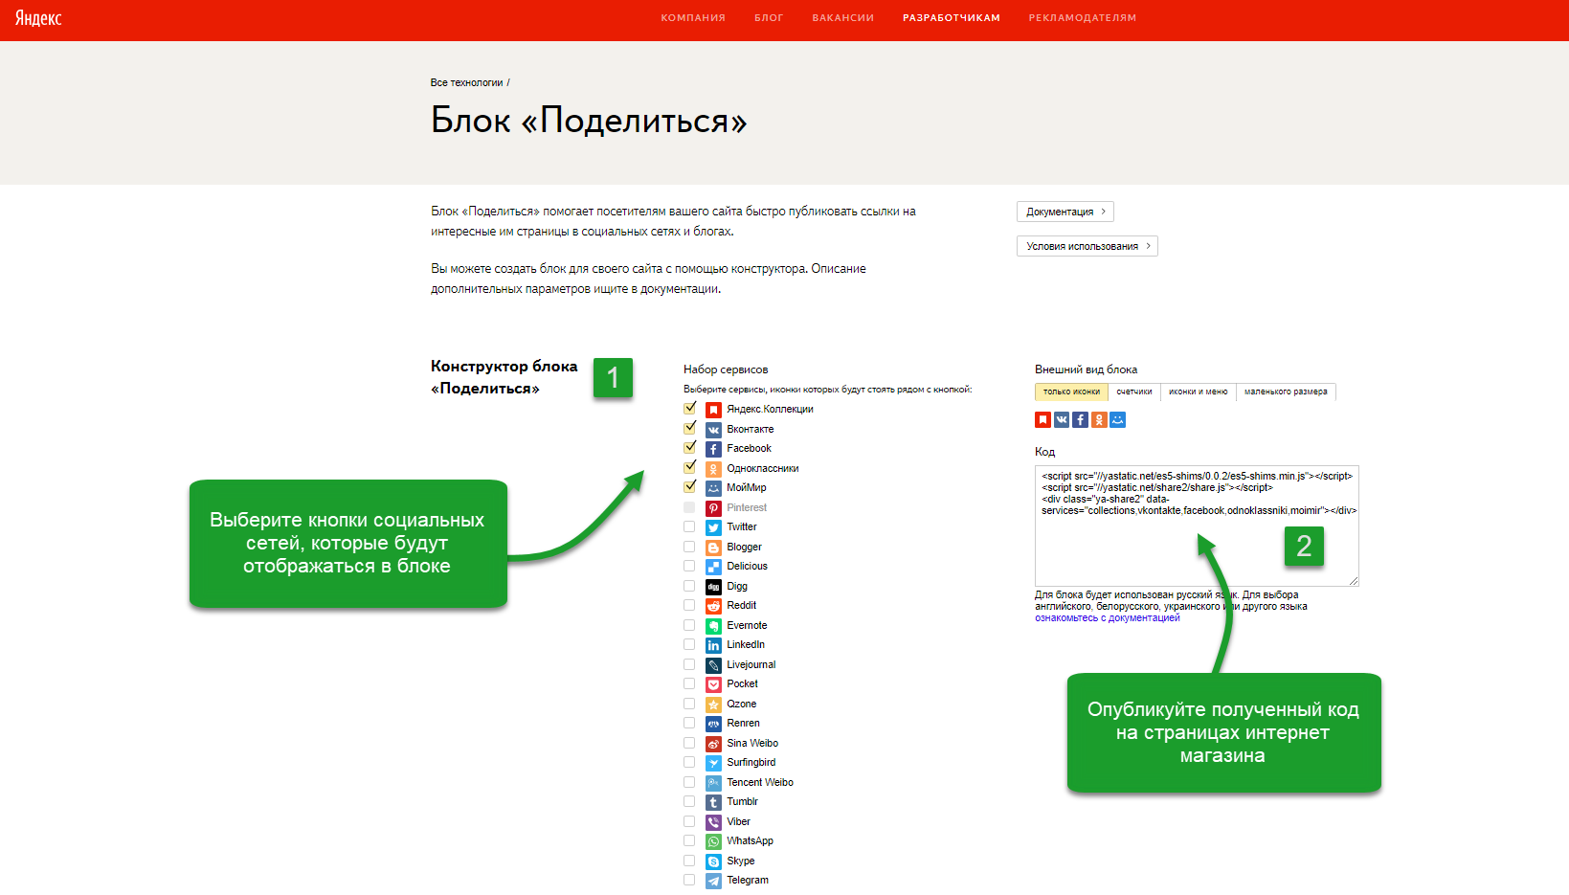This screenshot has width=1569, height=895.
Task: Click the Skype icon in the services list
Action: click(713, 861)
